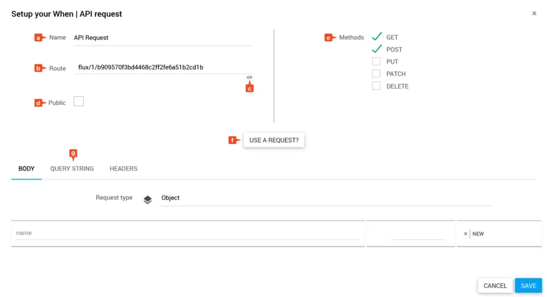The width and height of the screenshot is (547, 297).
Task: Open the field type dropdown in property row
Action: [x=417, y=234]
